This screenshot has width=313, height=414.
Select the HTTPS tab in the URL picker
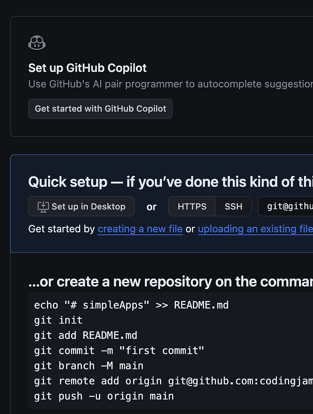pyautogui.click(x=192, y=206)
